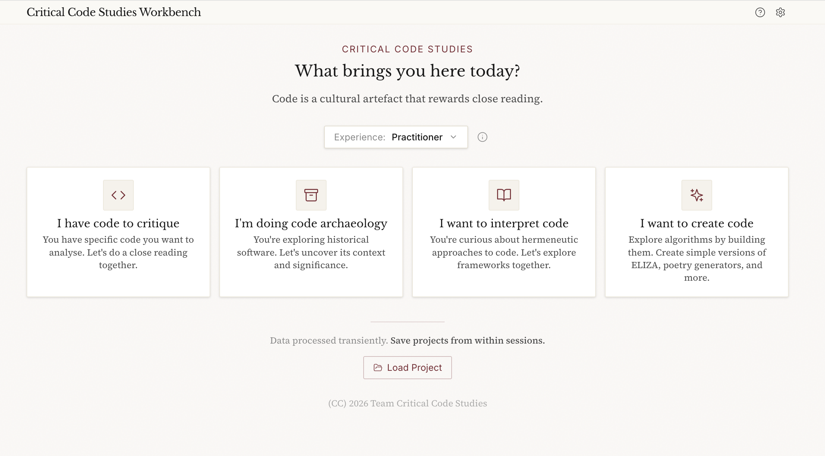
Task: Open the help question mark icon
Action: (760, 13)
